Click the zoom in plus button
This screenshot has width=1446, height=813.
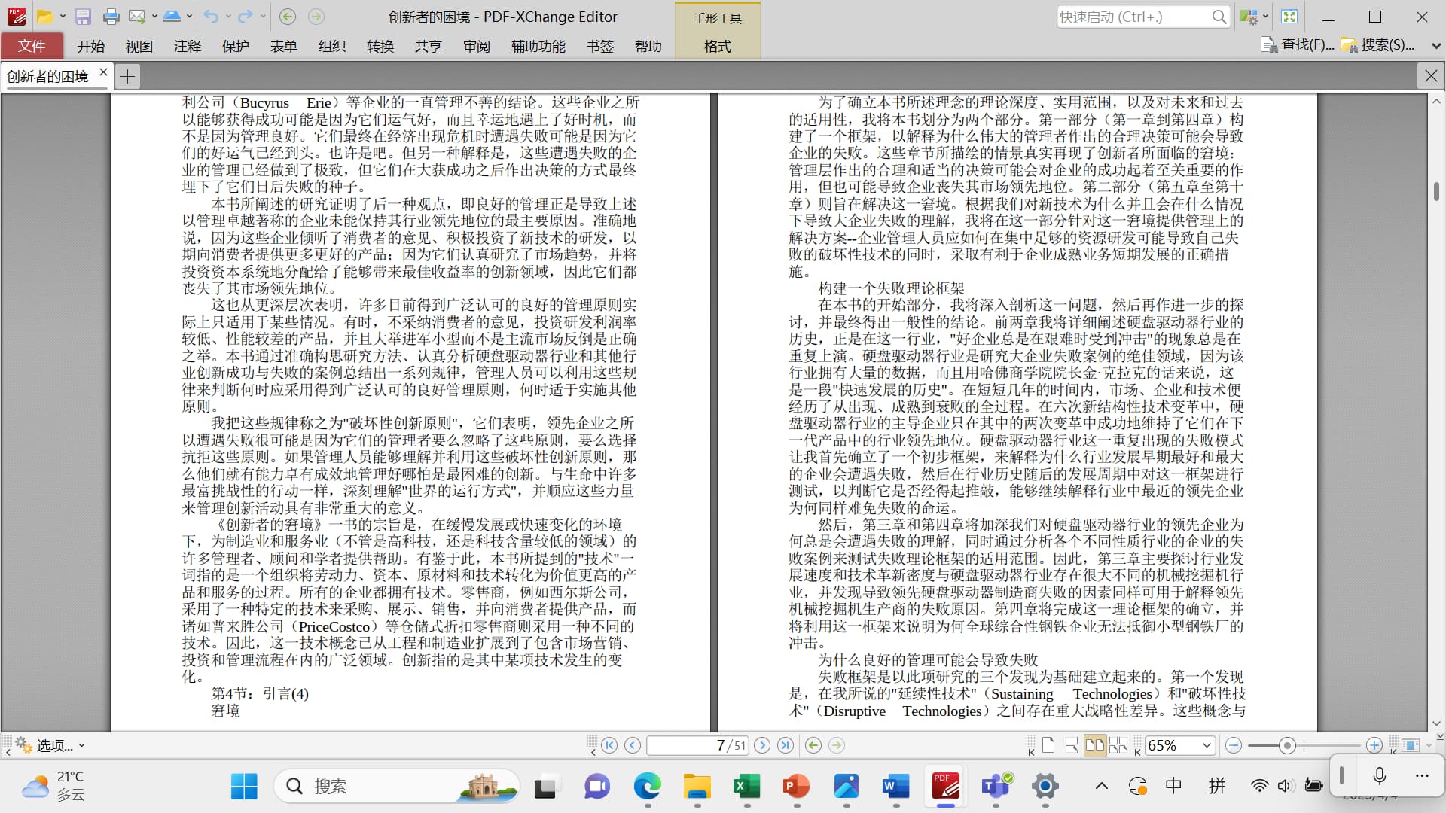(x=1374, y=745)
